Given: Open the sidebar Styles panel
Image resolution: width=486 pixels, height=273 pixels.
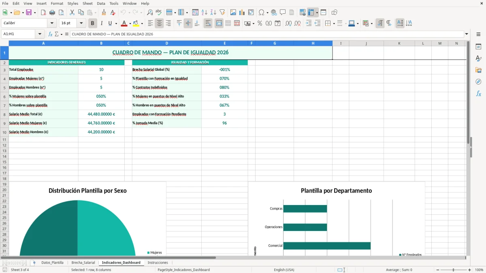Looking at the screenshot, I should point(478,58).
